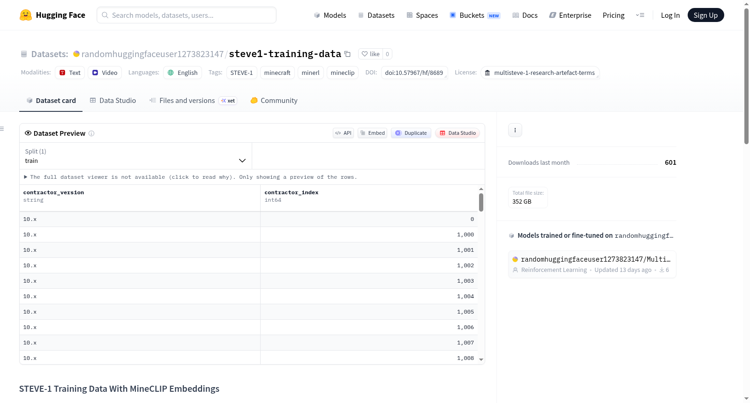The height and width of the screenshot is (403, 750).
Task: Click the table scroll-up arrow
Action: click(x=481, y=189)
